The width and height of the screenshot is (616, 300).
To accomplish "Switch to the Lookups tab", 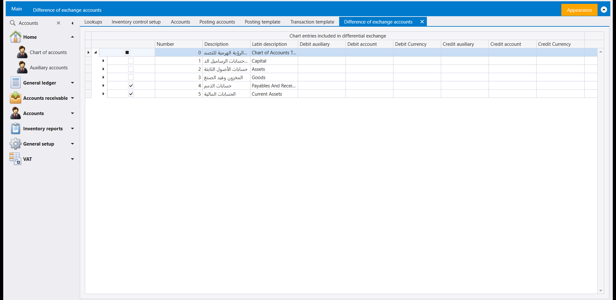I will [x=93, y=22].
